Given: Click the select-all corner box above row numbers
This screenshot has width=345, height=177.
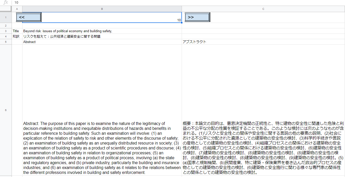Looking at the screenshot, I should click(x=5, y=9).
